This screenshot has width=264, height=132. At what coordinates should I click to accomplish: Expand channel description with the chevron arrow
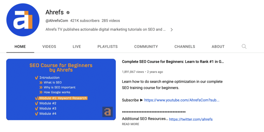tap(171, 30)
